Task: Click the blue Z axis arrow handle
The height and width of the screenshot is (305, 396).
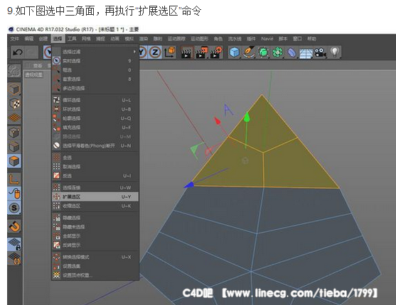Action: click(189, 185)
